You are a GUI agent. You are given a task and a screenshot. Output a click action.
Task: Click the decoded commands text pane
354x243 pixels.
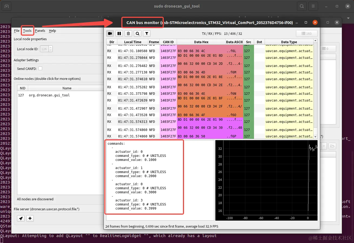160,180
